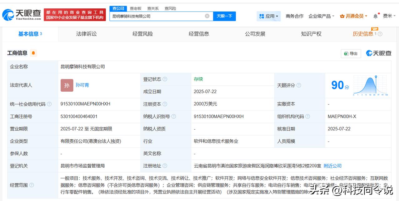Click the 附近公司 link
The width and height of the screenshot is (399, 201).
point(332,166)
